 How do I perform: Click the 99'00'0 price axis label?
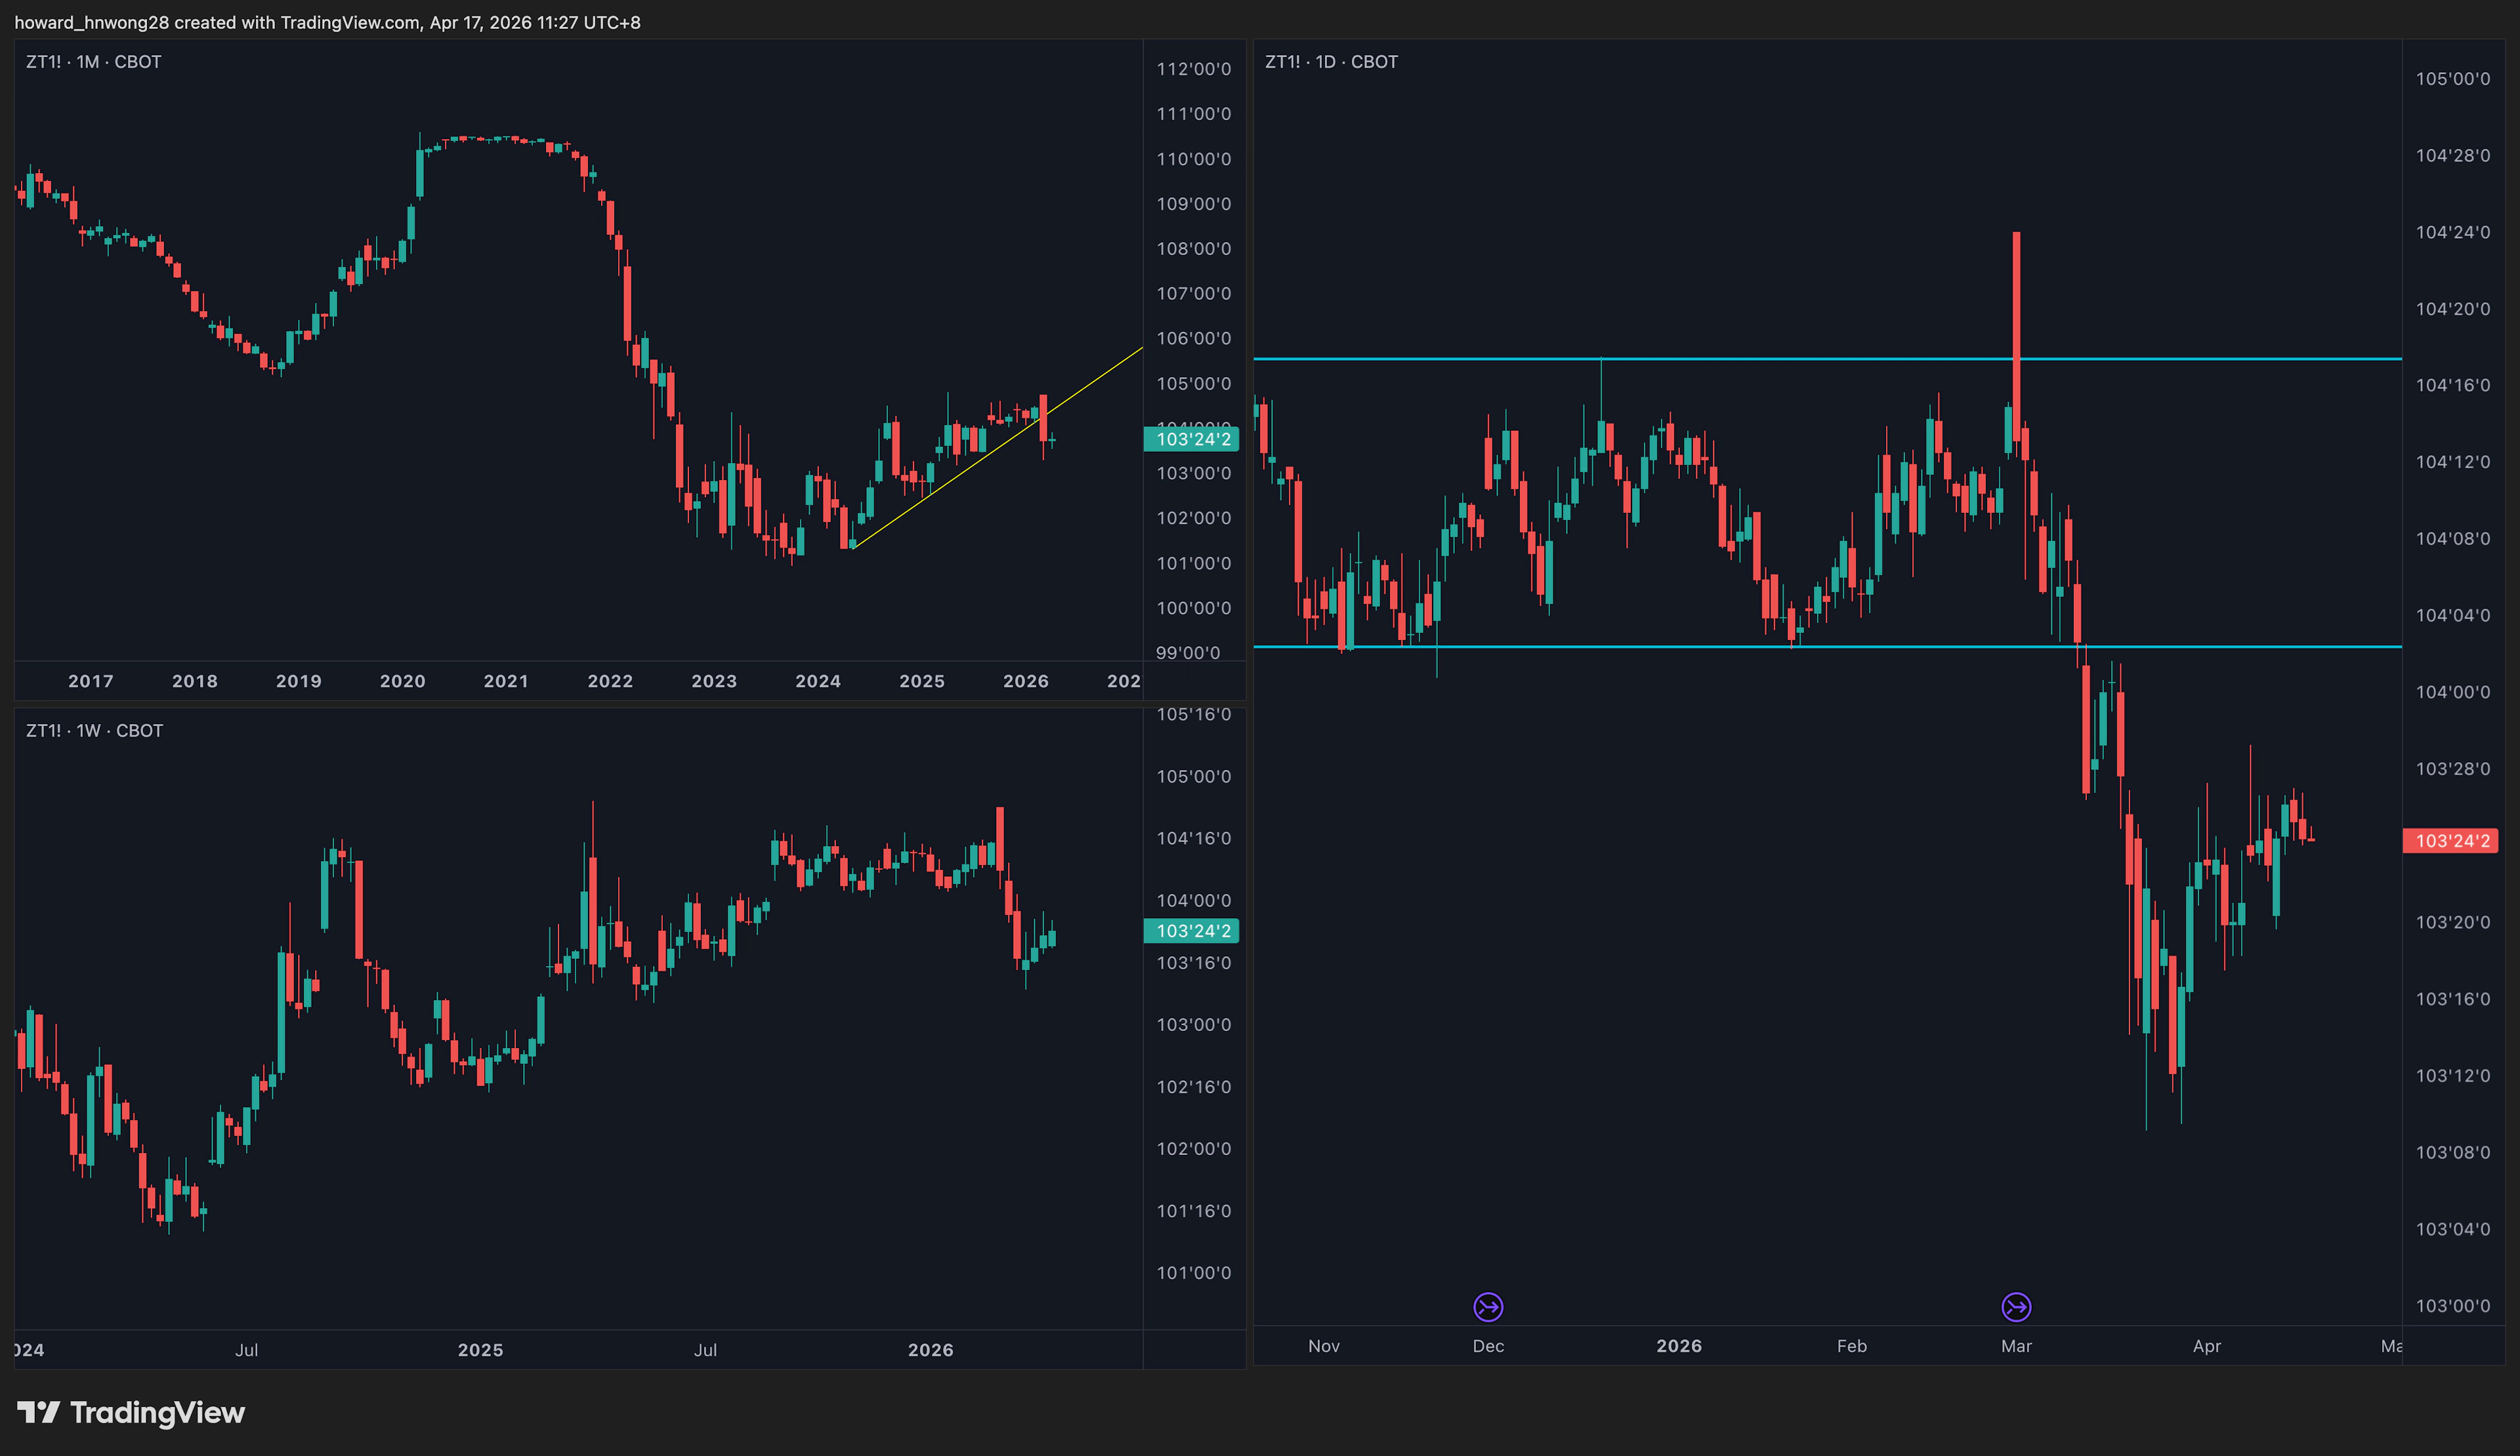pyautogui.click(x=1188, y=653)
